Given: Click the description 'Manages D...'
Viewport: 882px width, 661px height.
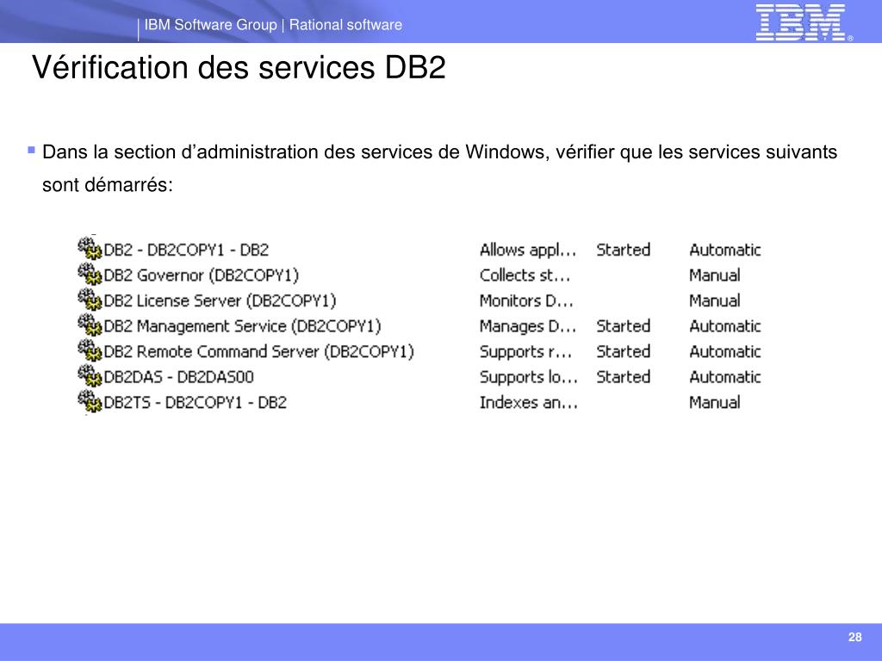Looking at the screenshot, I should (528, 326).
